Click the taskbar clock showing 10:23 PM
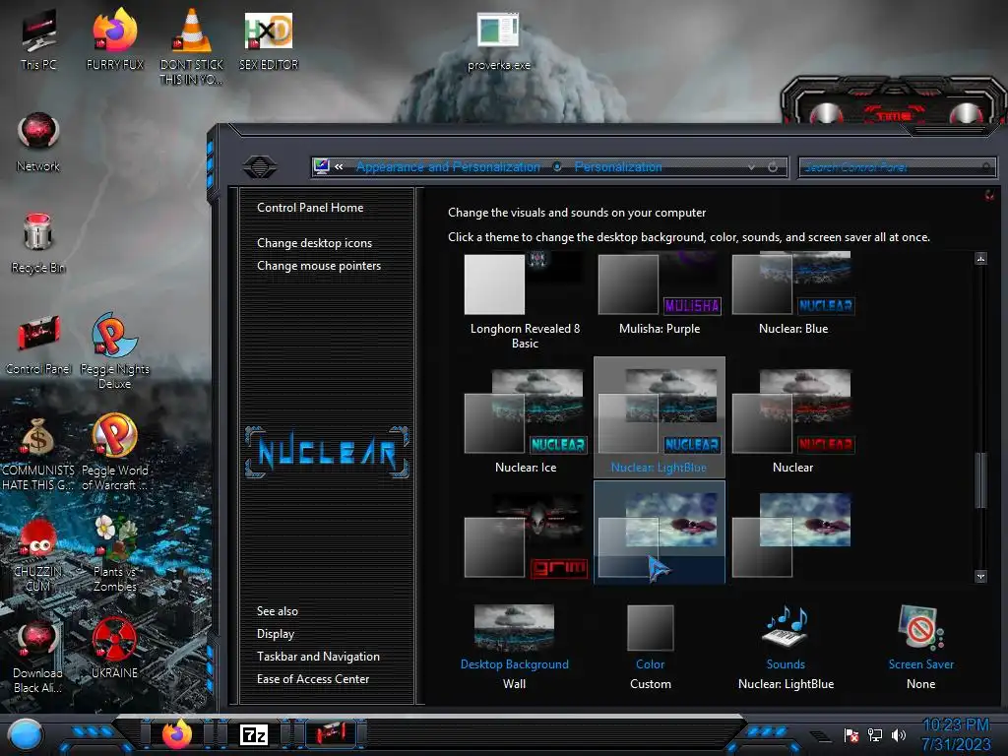 (955, 734)
